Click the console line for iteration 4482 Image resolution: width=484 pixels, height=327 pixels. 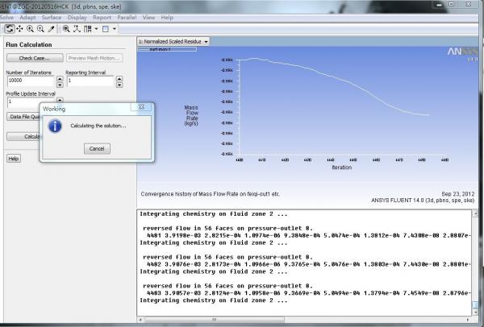pos(309,264)
